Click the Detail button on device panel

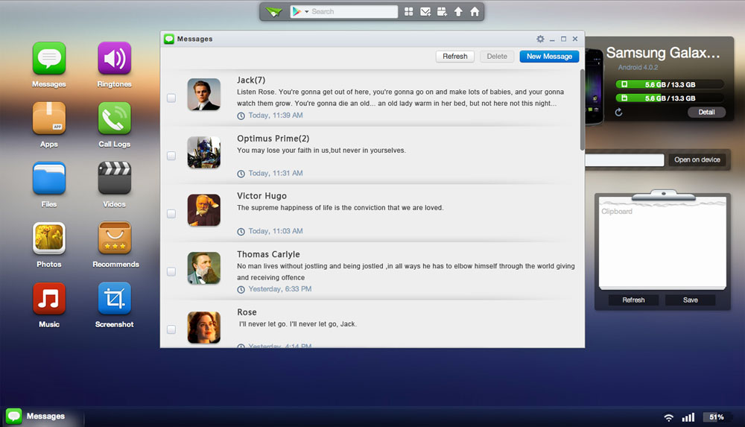pos(706,113)
